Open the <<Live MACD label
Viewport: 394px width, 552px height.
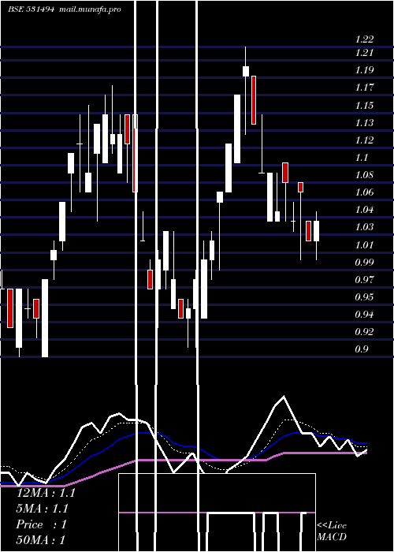(332, 531)
